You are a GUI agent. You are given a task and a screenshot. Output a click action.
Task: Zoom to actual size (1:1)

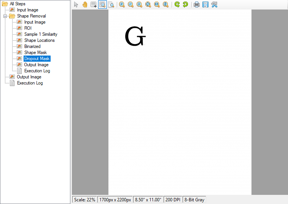click(139, 5)
